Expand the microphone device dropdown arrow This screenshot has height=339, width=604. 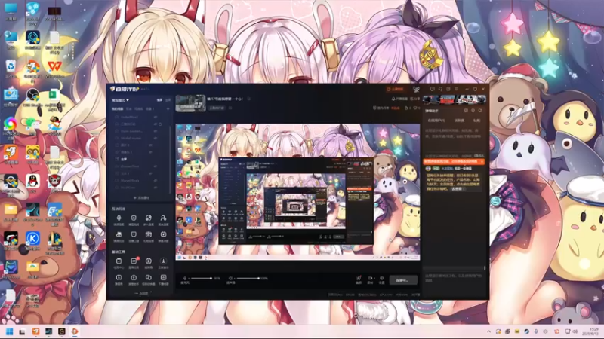188,278
